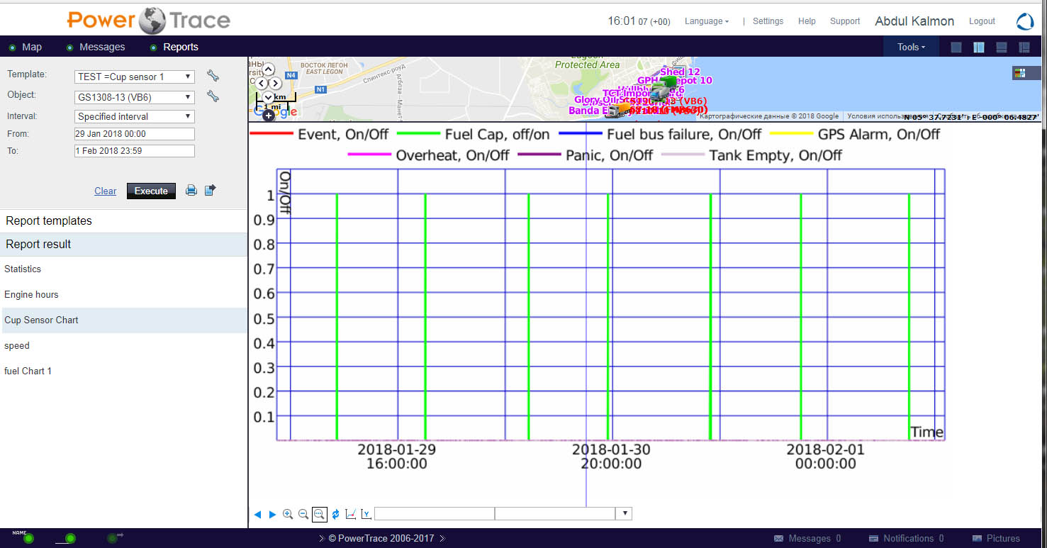
Task: Zoom out on chart with magnifier minus
Action: tap(303, 514)
